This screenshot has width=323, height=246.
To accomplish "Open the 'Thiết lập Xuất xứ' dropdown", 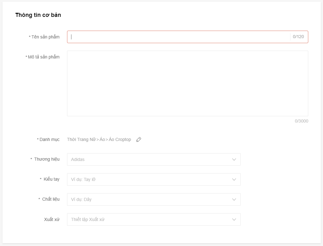I will 154,219.
